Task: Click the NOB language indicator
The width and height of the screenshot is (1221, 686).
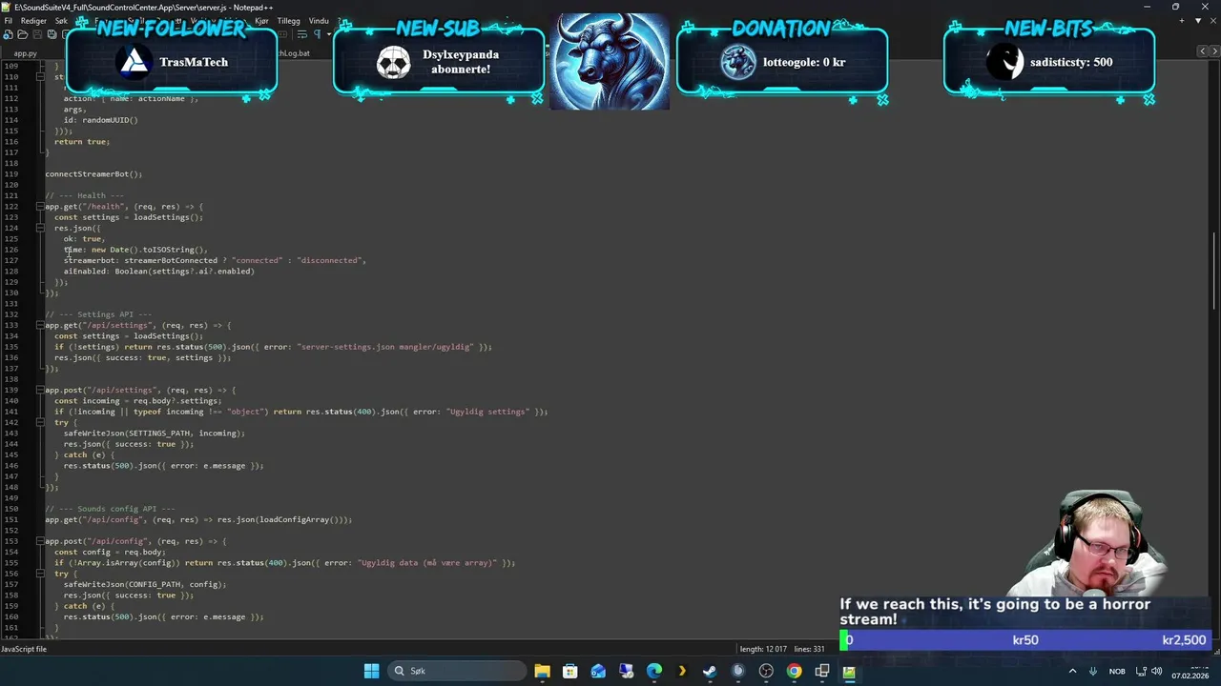Action: coord(1117,671)
